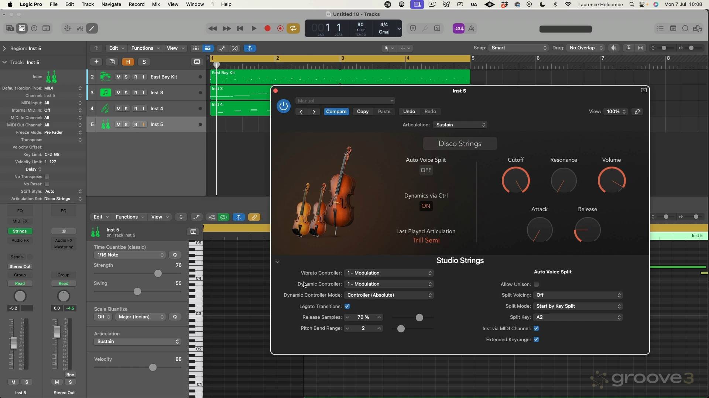The image size is (709, 398).
Task: Toggle Catch playhead icon in tracks toolbar
Action: tap(250, 48)
